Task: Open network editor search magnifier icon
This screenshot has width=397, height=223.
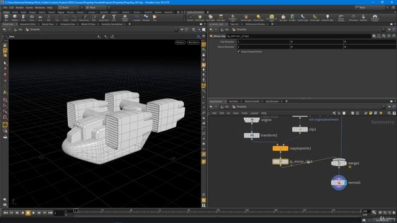Action: pyautogui.click(x=389, y=113)
